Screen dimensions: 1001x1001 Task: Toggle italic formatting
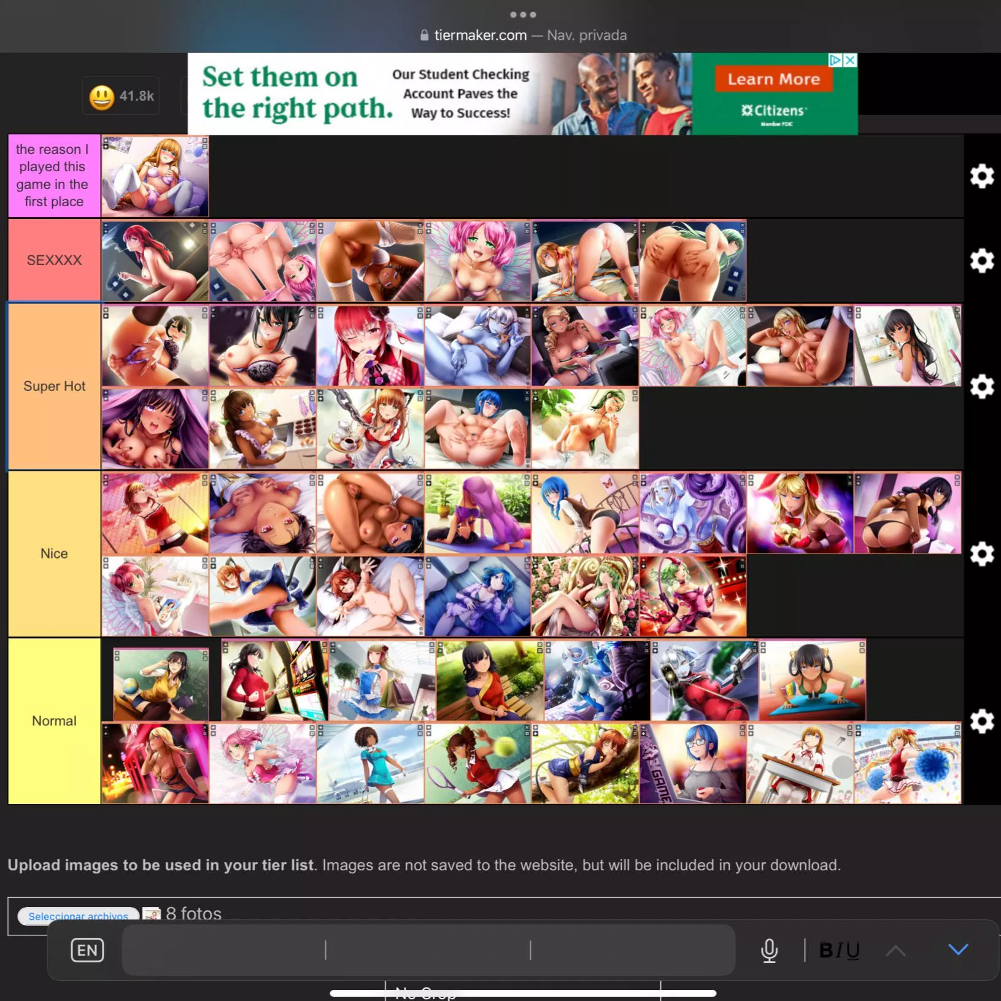tap(838, 950)
